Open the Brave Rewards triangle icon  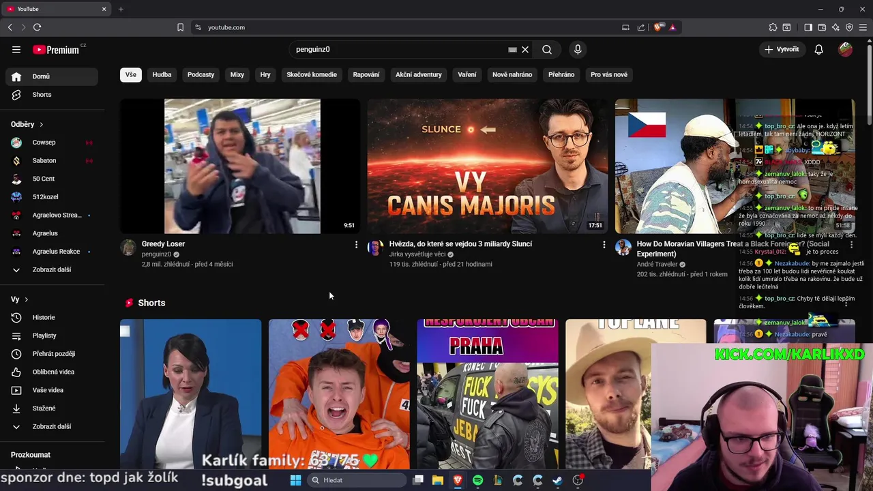(672, 27)
